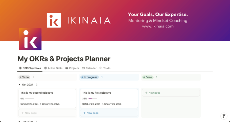Click the IK page icon
The height and width of the screenshot is (122, 230).
(30, 39)
